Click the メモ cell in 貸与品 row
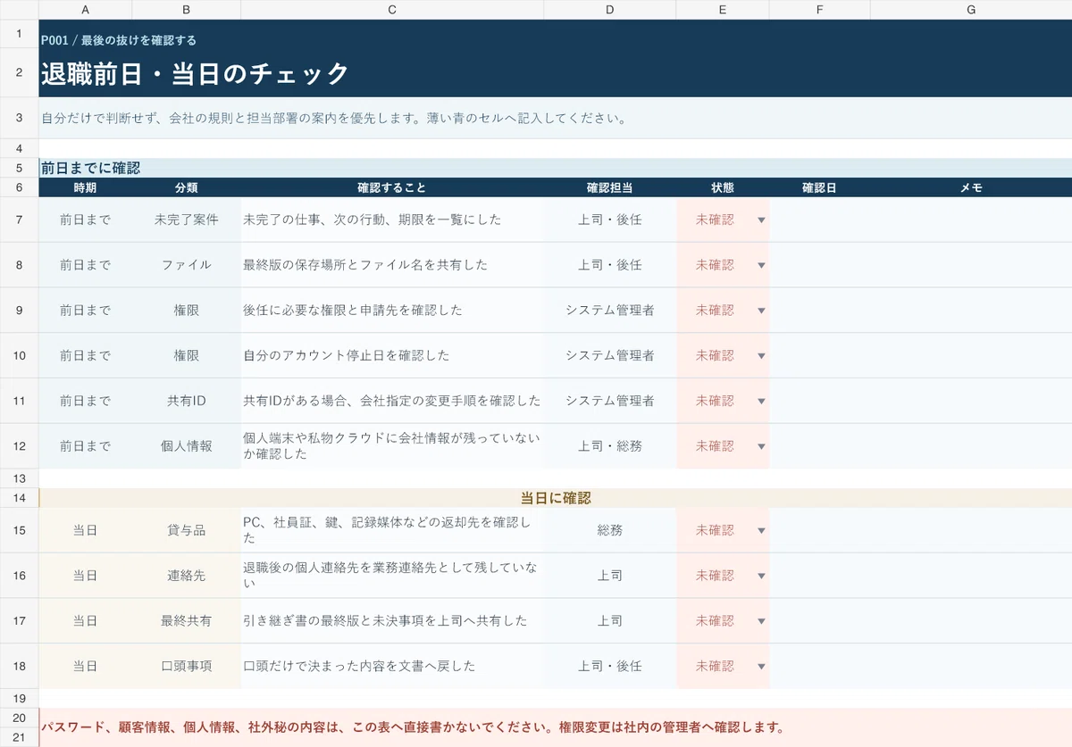 point(971,530)
